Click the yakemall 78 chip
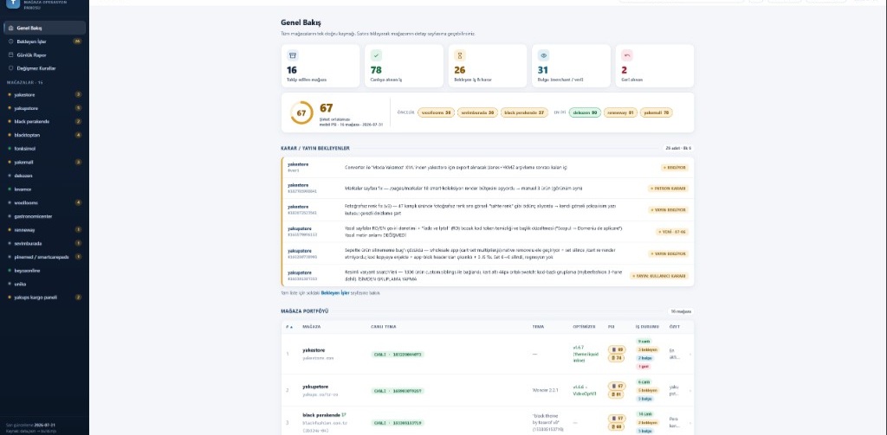887x435 pixels. coord(657,112)
